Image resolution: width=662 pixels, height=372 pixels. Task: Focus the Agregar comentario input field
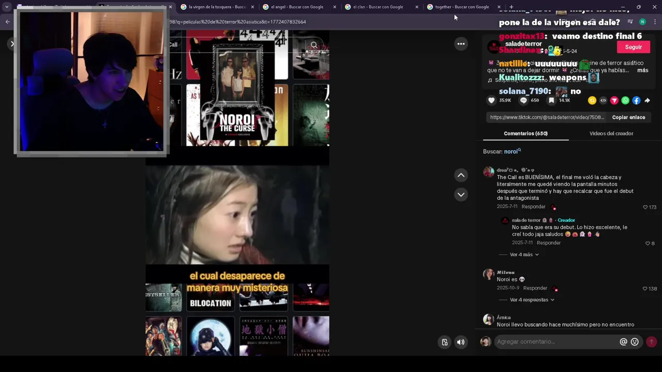tap(556, 342)
